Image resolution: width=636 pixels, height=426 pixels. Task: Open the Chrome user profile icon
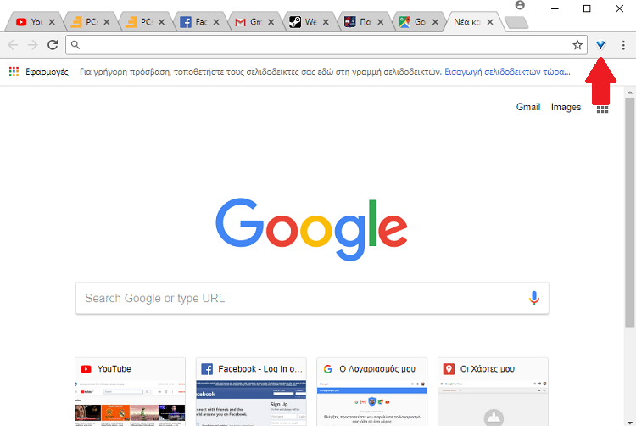520,5
